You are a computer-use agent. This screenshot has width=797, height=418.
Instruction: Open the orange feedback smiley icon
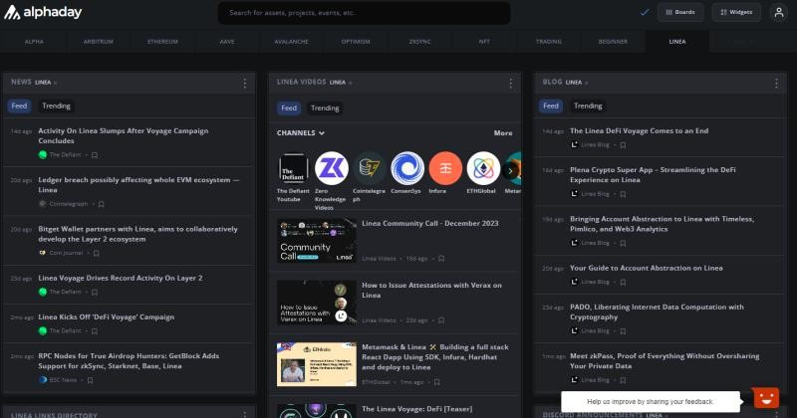point(766,398)
